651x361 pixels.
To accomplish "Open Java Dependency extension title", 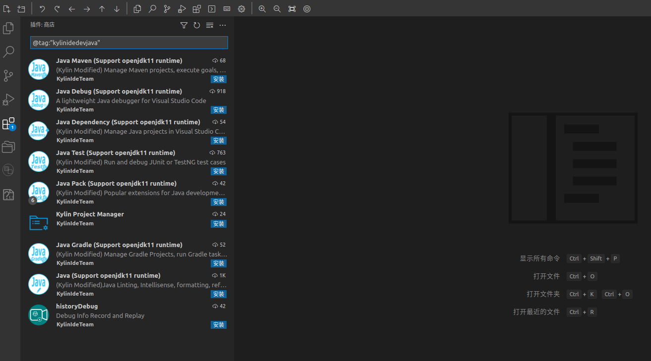I will pyautogui.click(x=128, y=122).
